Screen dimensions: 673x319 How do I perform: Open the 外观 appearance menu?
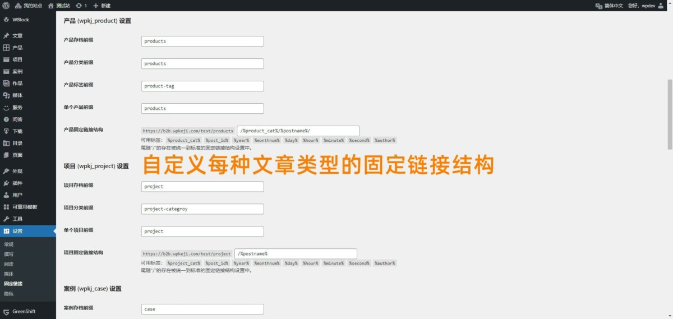pyautogui.click(x=17, y=172)
